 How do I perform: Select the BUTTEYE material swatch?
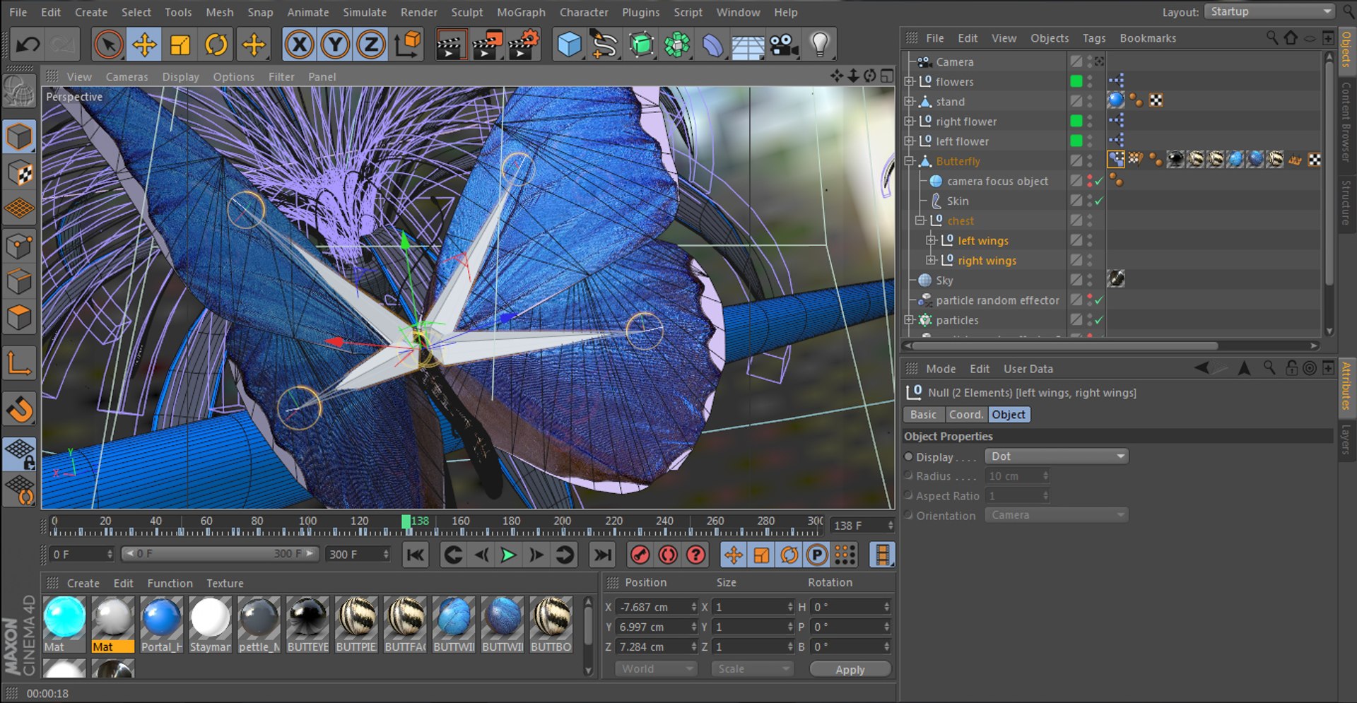click(x=308, y=625)
